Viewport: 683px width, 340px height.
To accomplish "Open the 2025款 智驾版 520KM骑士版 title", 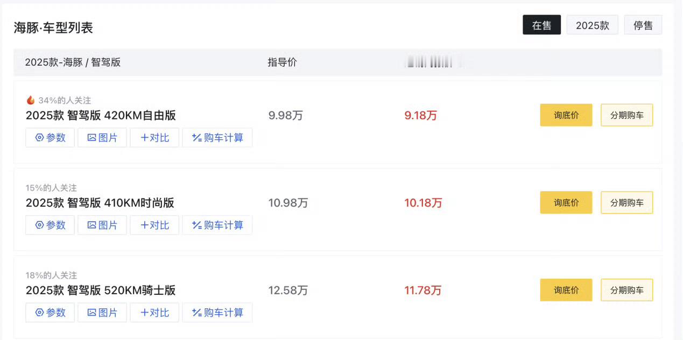I will coord(101,291).
